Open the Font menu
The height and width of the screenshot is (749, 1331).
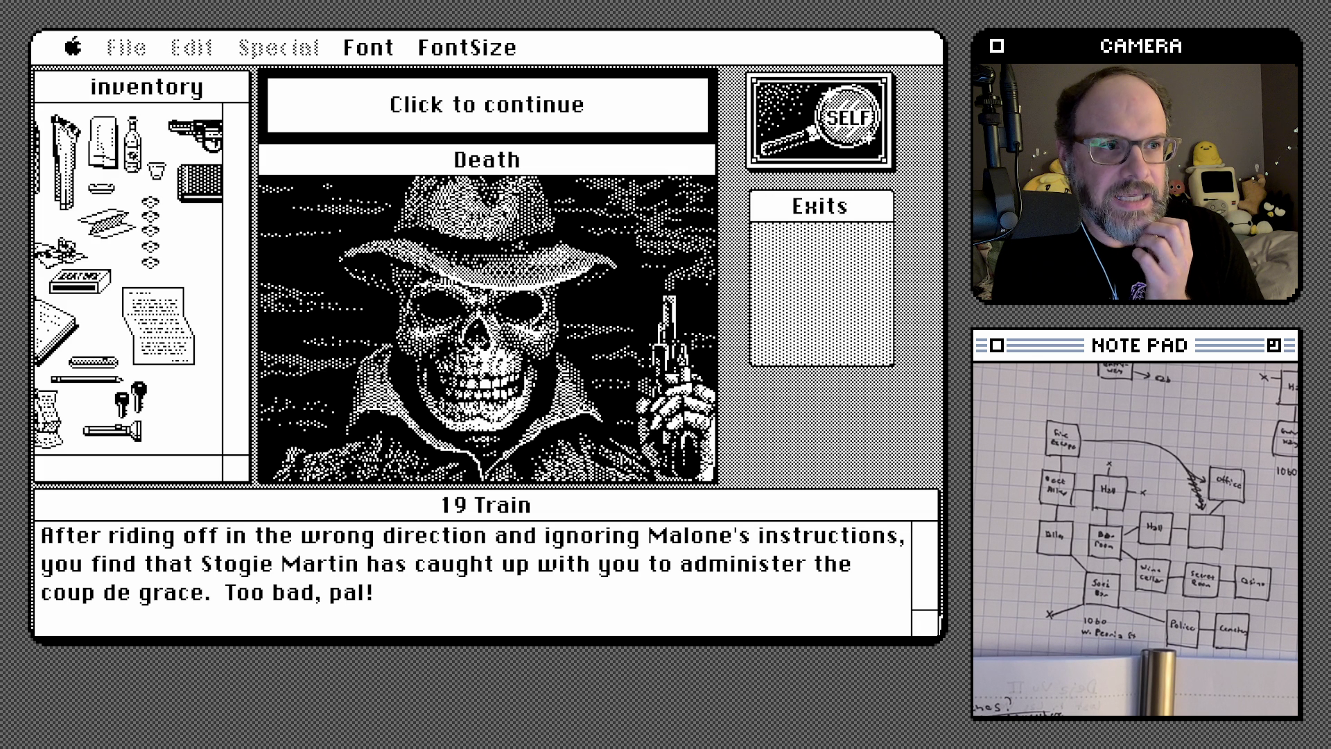click(x=368, y=47)
